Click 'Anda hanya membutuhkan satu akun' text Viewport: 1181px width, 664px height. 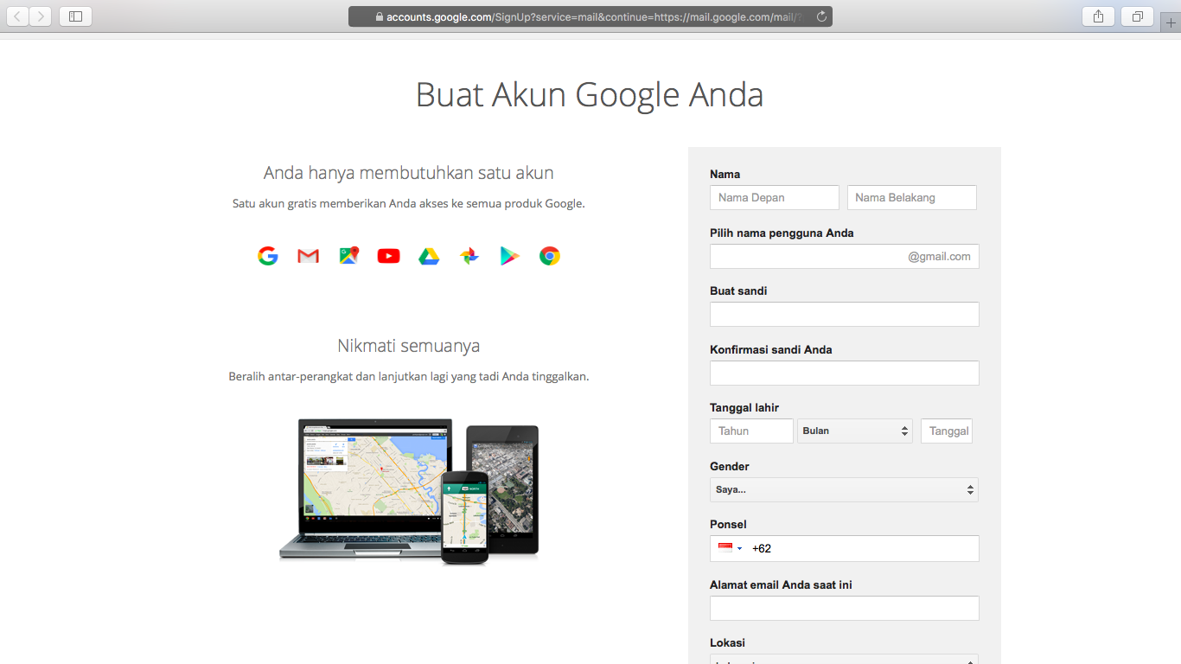coord(409,173)
